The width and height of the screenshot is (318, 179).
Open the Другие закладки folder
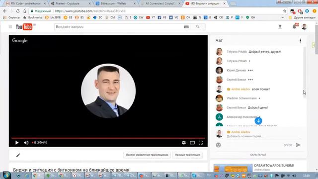pos(303,17)
